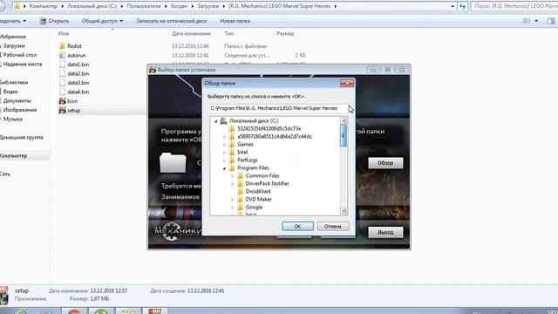Expand the a58907180e8511c4d64a2d7c44dc folder
Screen dimensions: 558x314
point(224,137)
